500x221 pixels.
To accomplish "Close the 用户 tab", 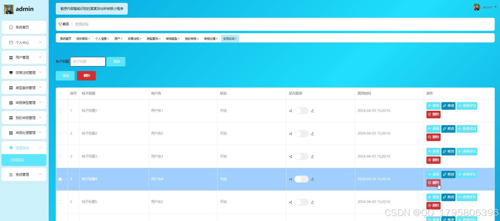I will [x=121, y=39].
